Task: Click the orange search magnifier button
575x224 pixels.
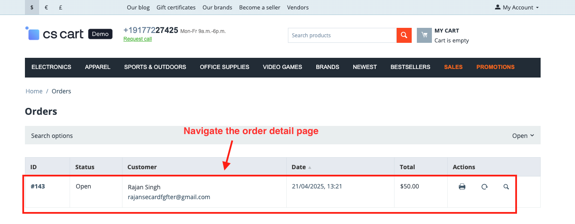Action: [x=404, y=35]
